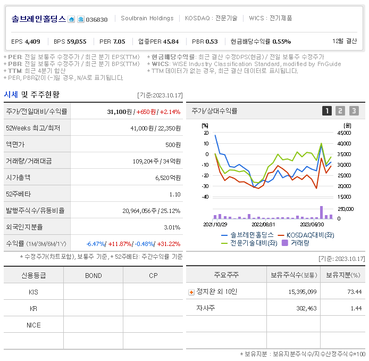Select the 1.44 ownership percentage
The image size is (369, 361).
tap(356, 308)
